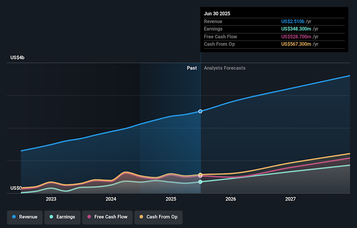Select the teal Earnings chart marker
The image size is (357, 228).
(x=200, y=182)
